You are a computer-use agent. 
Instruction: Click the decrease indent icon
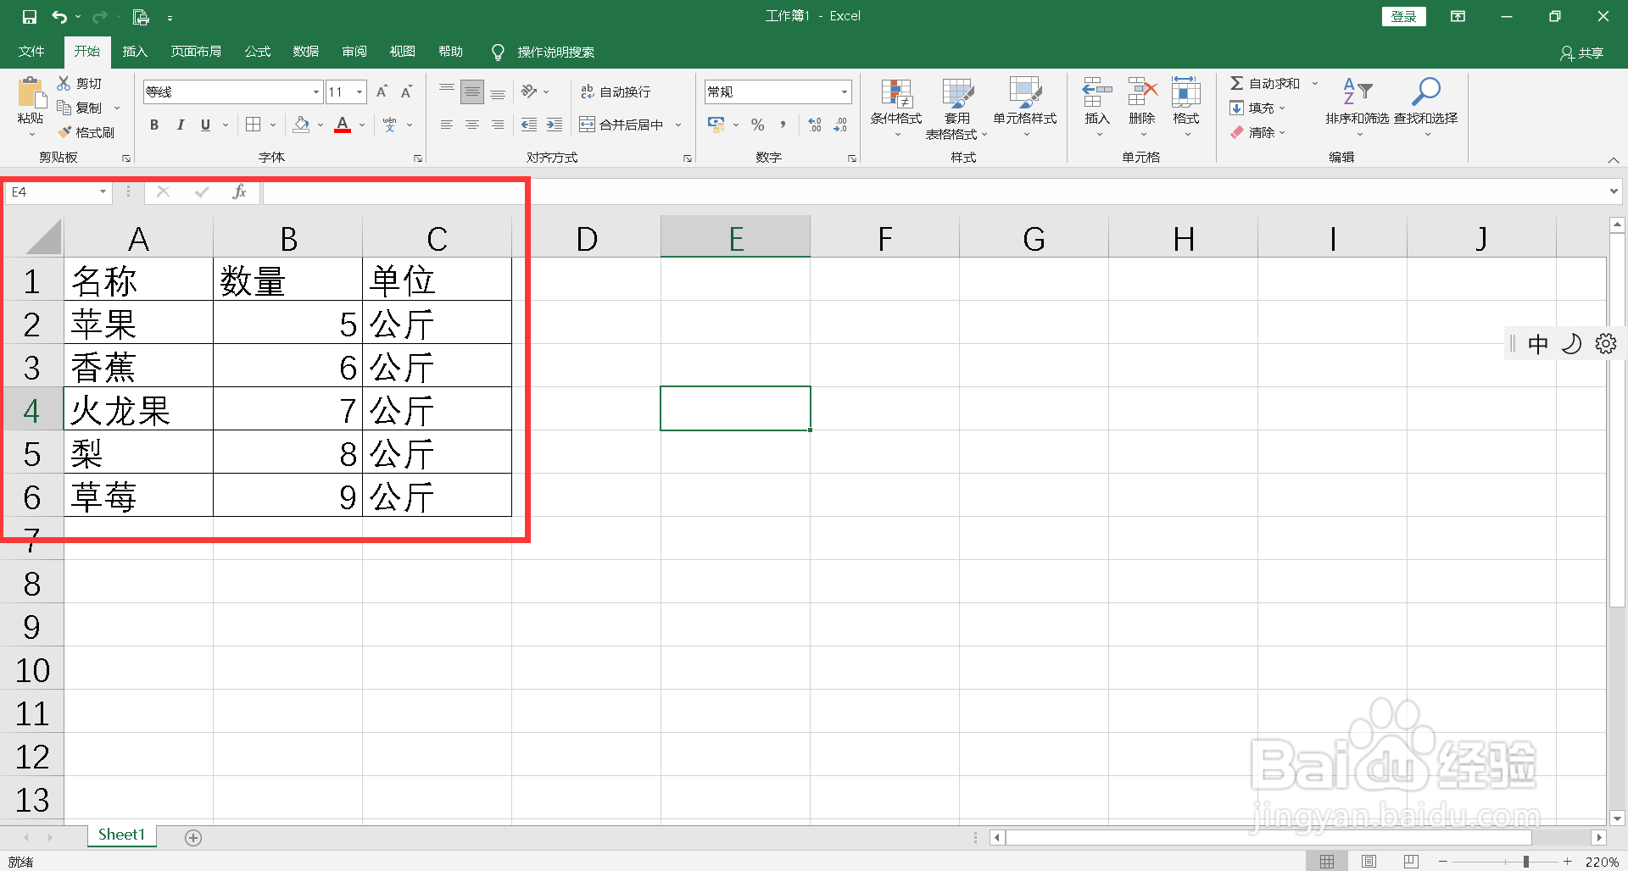point(529,125)
